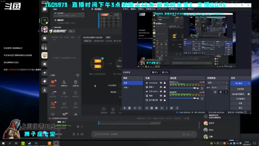
Task: Toggle microphone icon in voice chat bar
Action: point(78,134)
